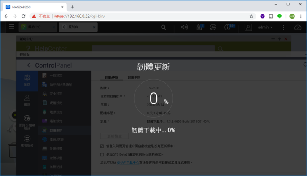This screenshot has height=176, width=307.
Task: Bookmark this page with the star icon
Action: pos(251,16)
